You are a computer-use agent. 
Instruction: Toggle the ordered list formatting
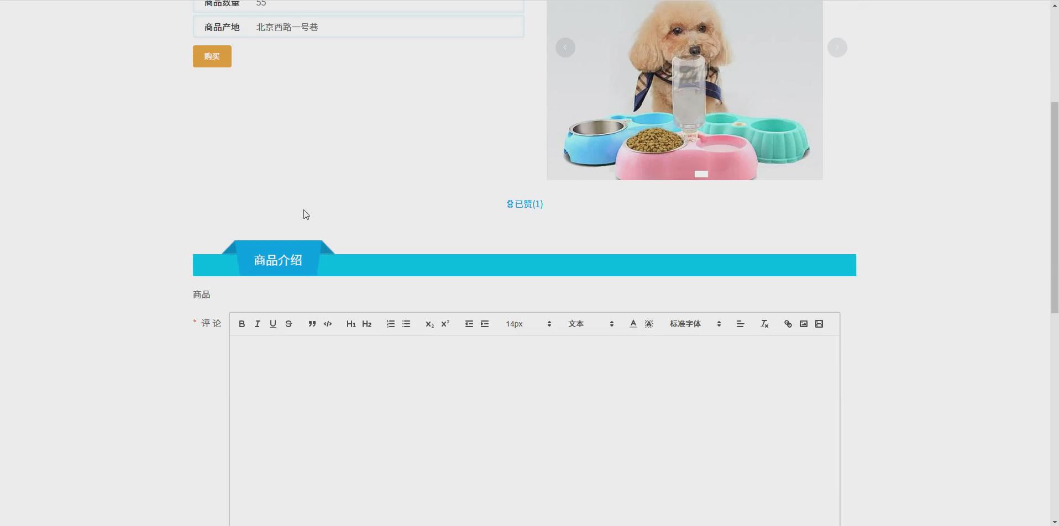tap(390, 324)
